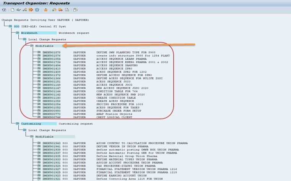Click the Refresh icon in the toolbar
Screen dimensions: 291x181
click(x=3, y=10)
